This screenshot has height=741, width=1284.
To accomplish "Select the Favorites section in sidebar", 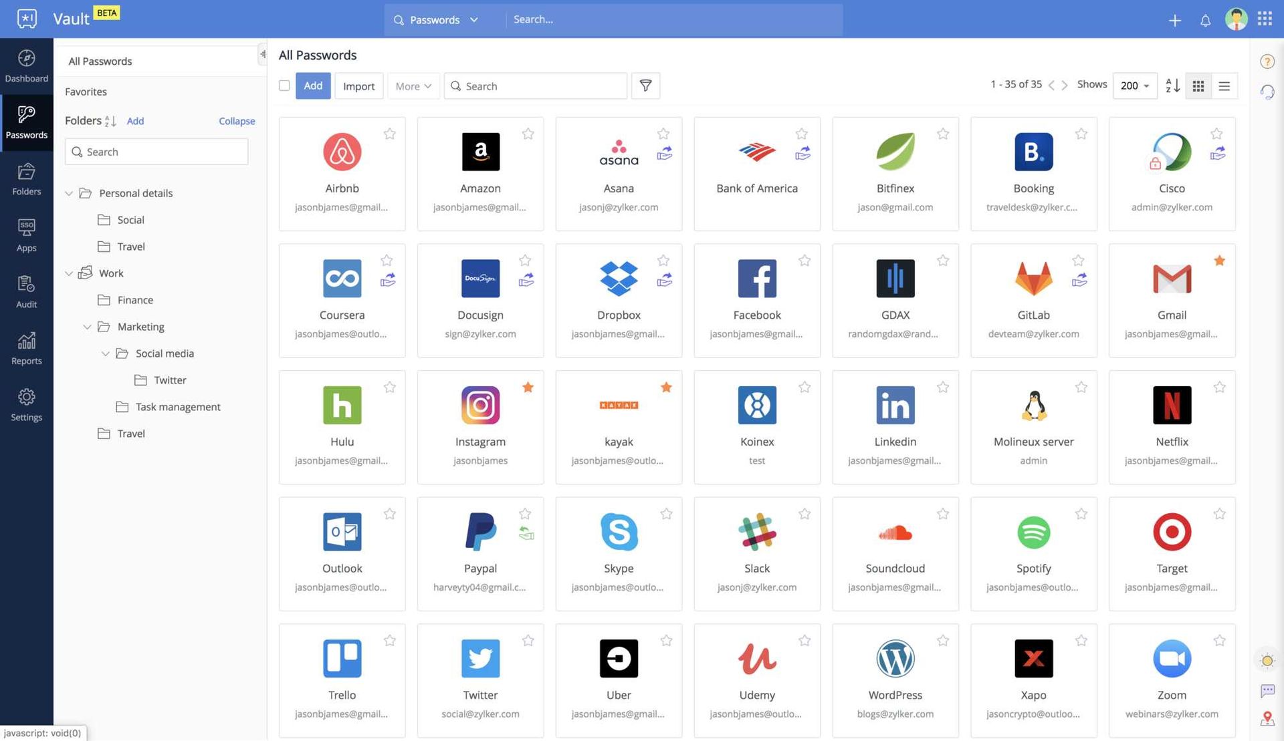I will (86, 92).
